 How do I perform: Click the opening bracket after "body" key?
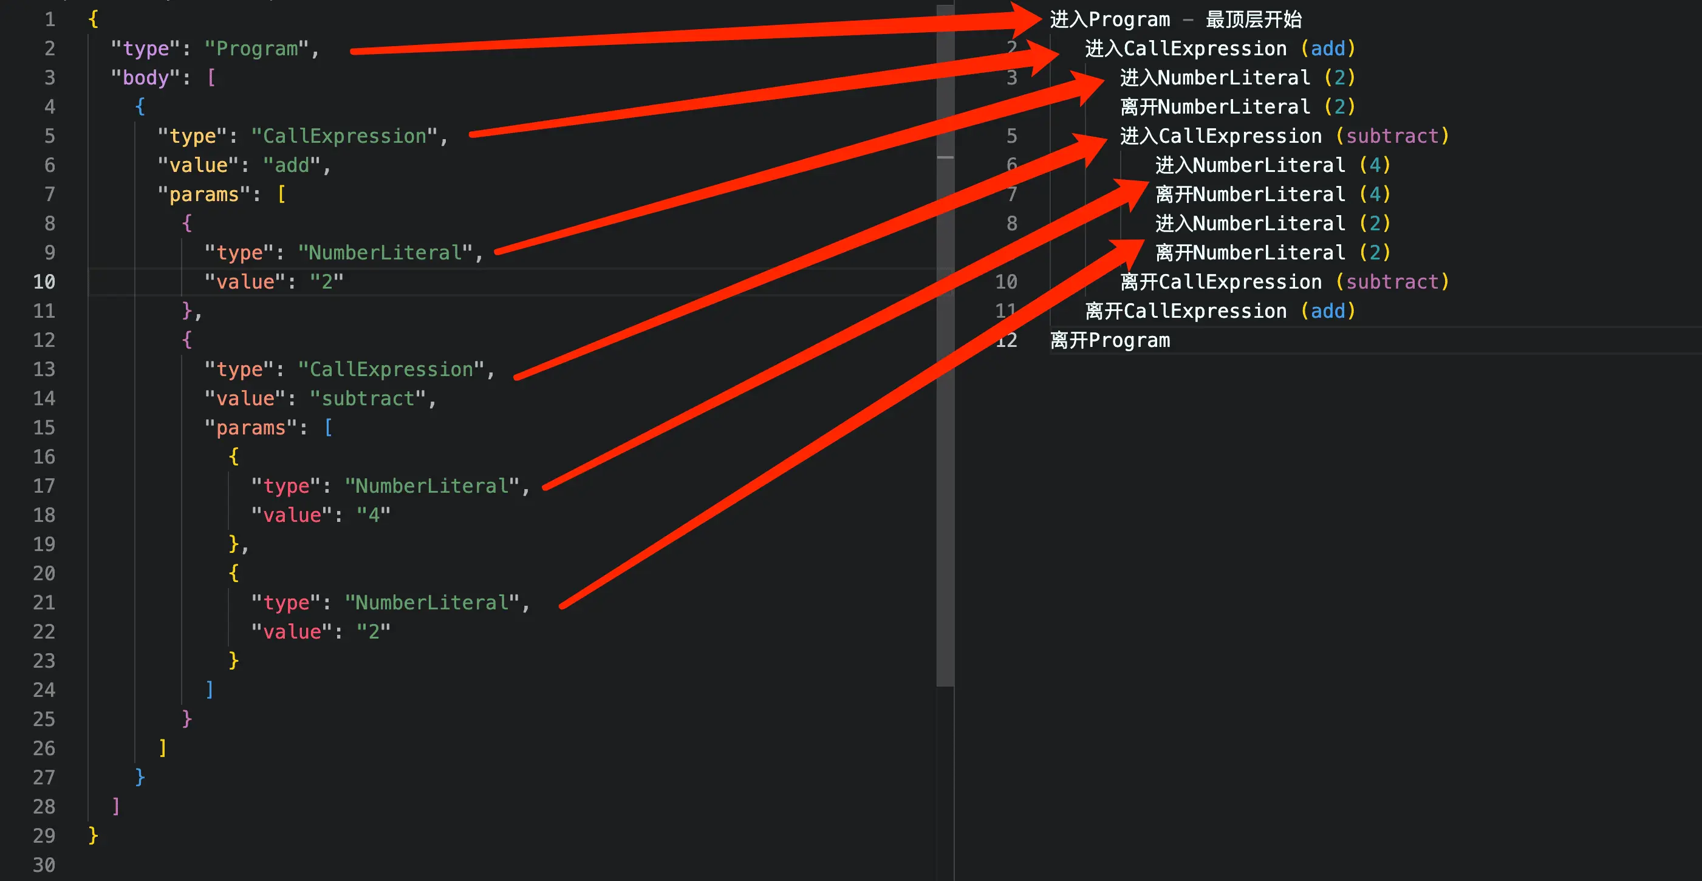[211, 78]
